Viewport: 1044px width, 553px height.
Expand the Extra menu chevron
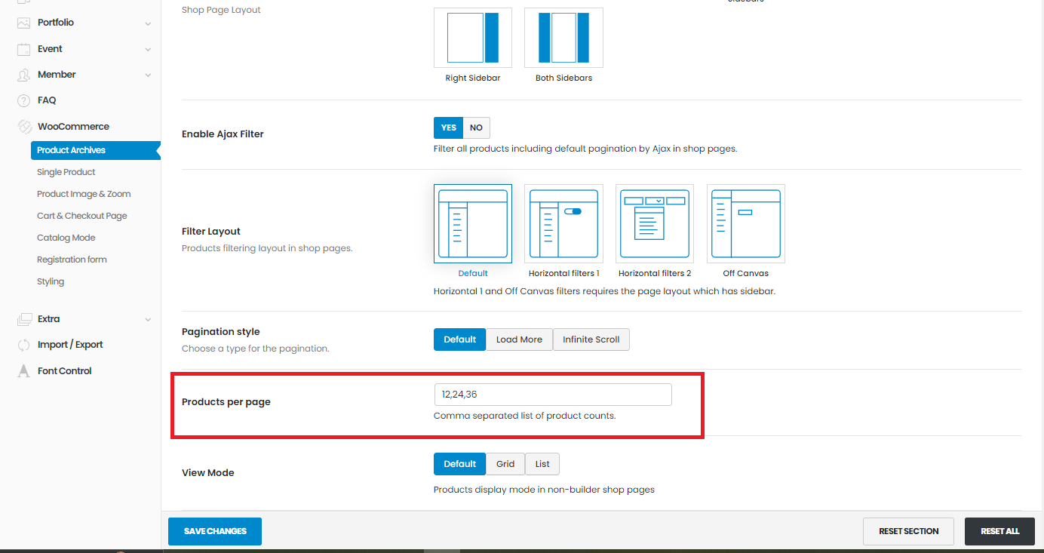click(x=148, y=320)
